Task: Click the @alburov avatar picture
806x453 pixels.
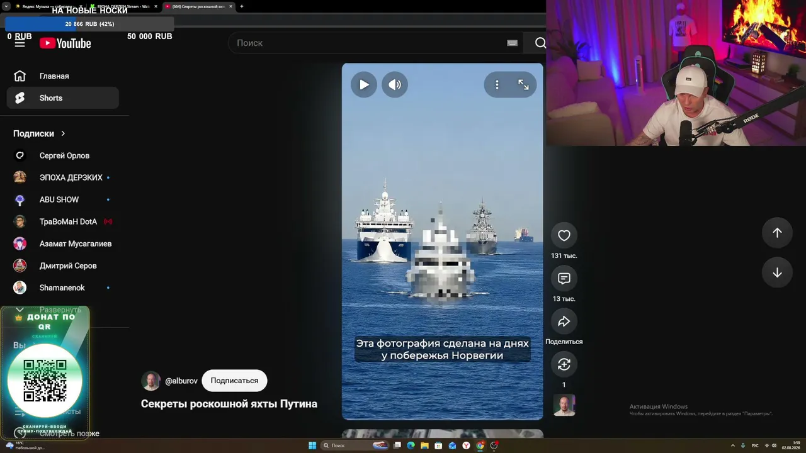Action: pyautogui.click(x=151, y=381)
